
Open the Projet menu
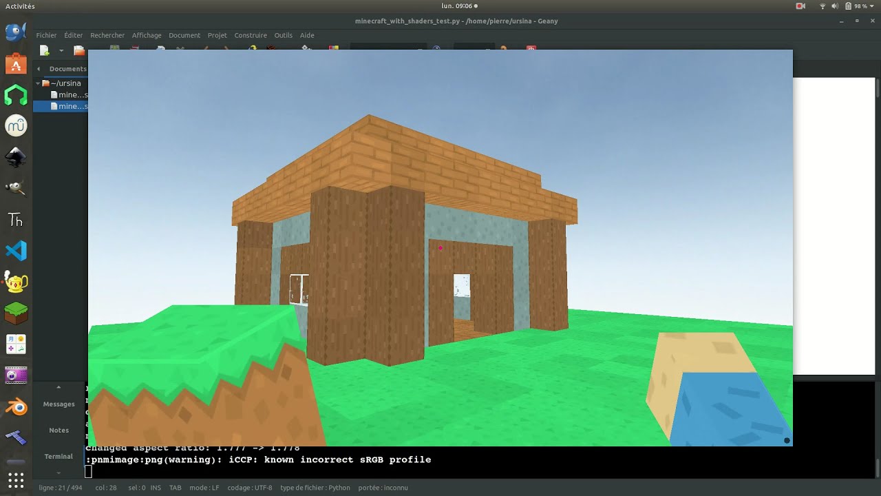click(x=217, y=35)
